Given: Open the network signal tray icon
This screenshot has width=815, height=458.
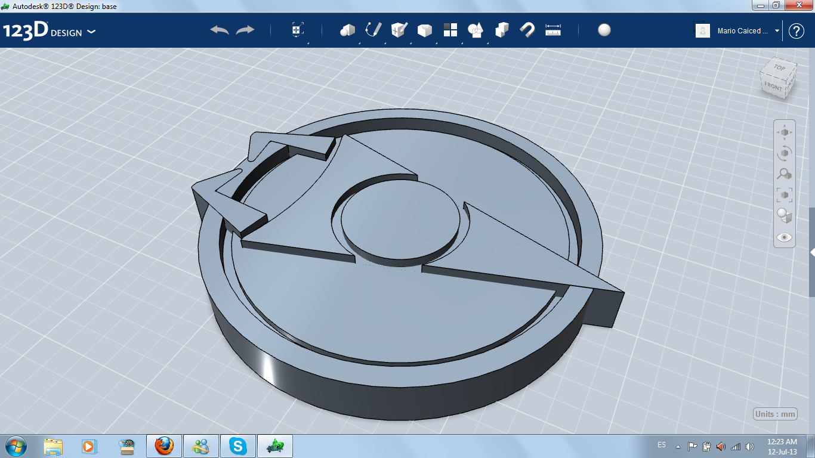Looking at the screenshot, I should (735, 446).
